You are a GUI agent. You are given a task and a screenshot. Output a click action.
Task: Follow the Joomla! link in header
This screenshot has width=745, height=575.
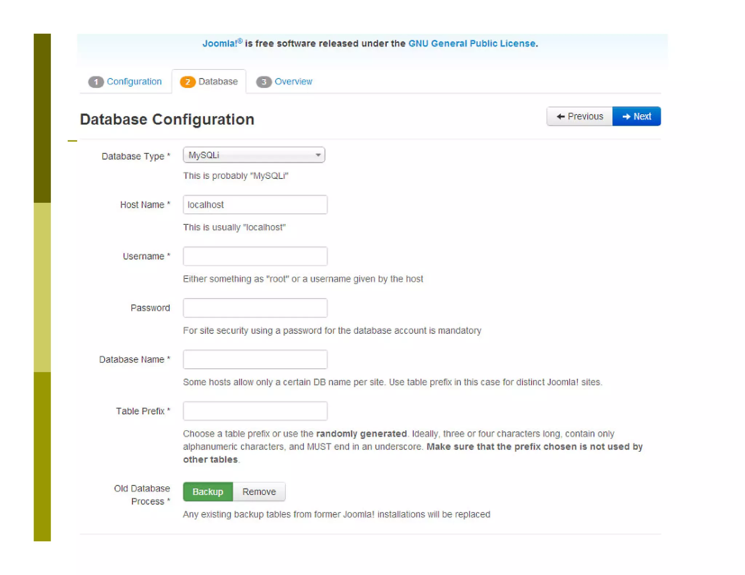tap(220, 43)
